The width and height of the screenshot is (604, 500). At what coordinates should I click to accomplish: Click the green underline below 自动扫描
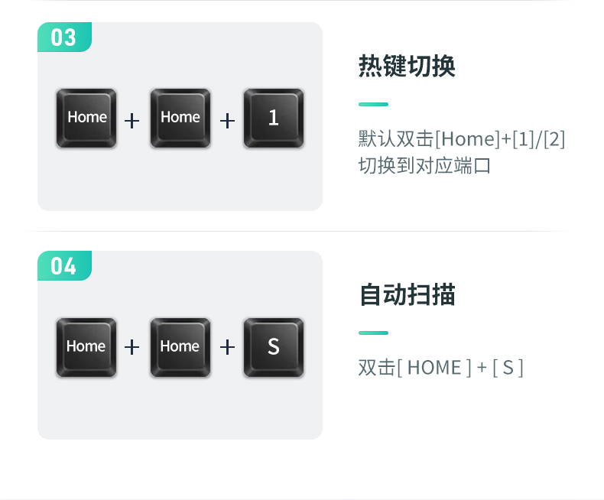pos(373,333)
